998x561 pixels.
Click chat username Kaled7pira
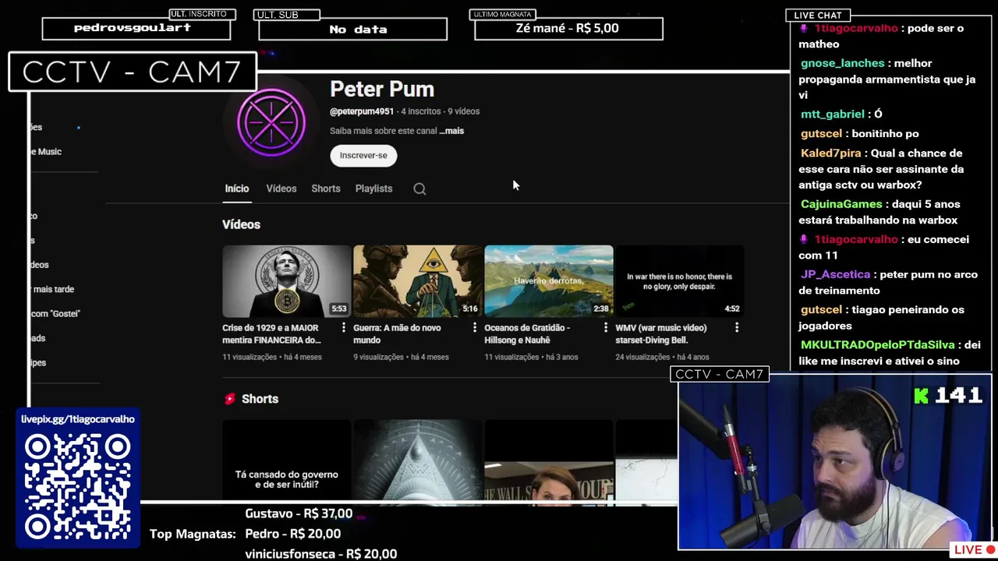[x=830, y=153]
